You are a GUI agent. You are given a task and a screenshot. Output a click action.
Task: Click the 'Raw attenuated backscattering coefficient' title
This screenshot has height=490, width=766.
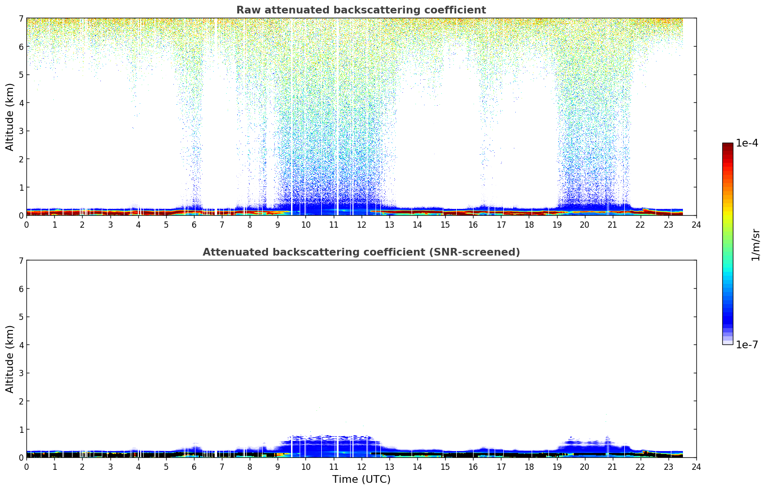361,10
